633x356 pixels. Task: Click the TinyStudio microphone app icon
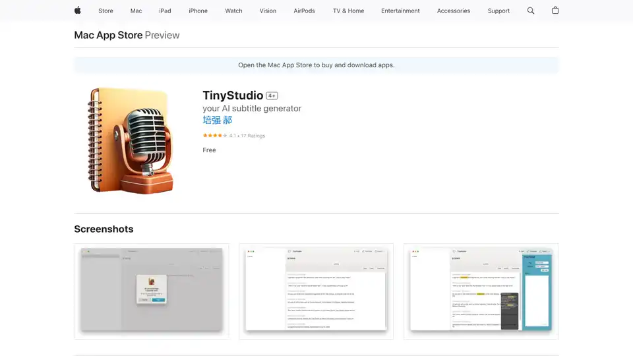coord(132,141)
